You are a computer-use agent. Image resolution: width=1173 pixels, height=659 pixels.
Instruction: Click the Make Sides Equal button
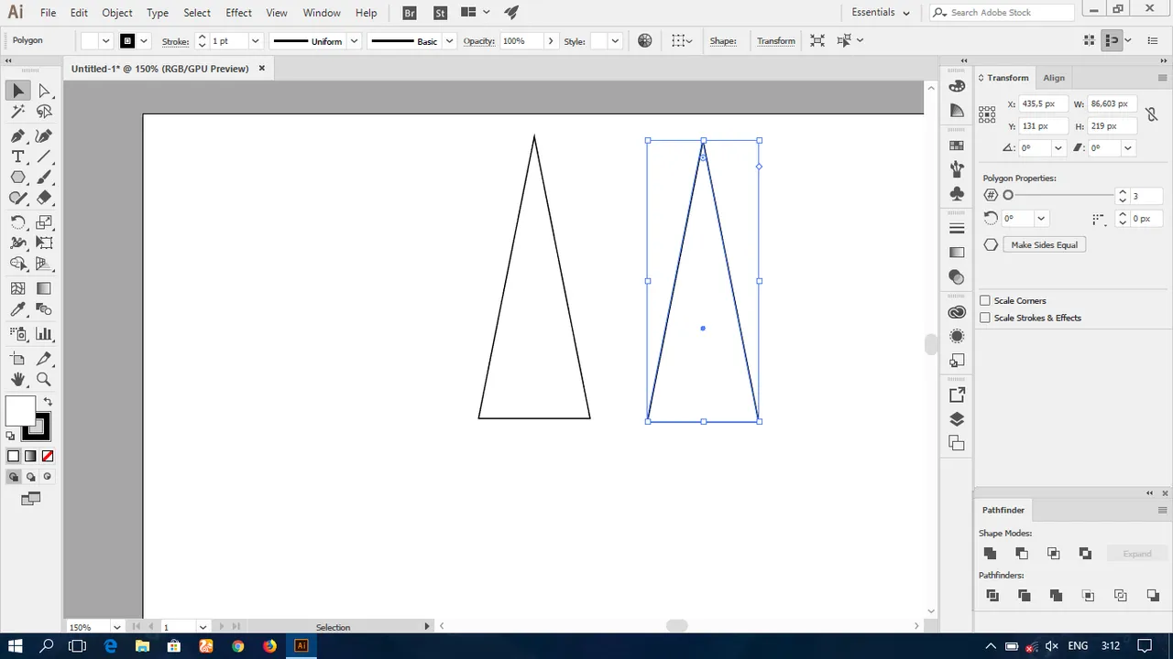click(x=1045, y=244)
